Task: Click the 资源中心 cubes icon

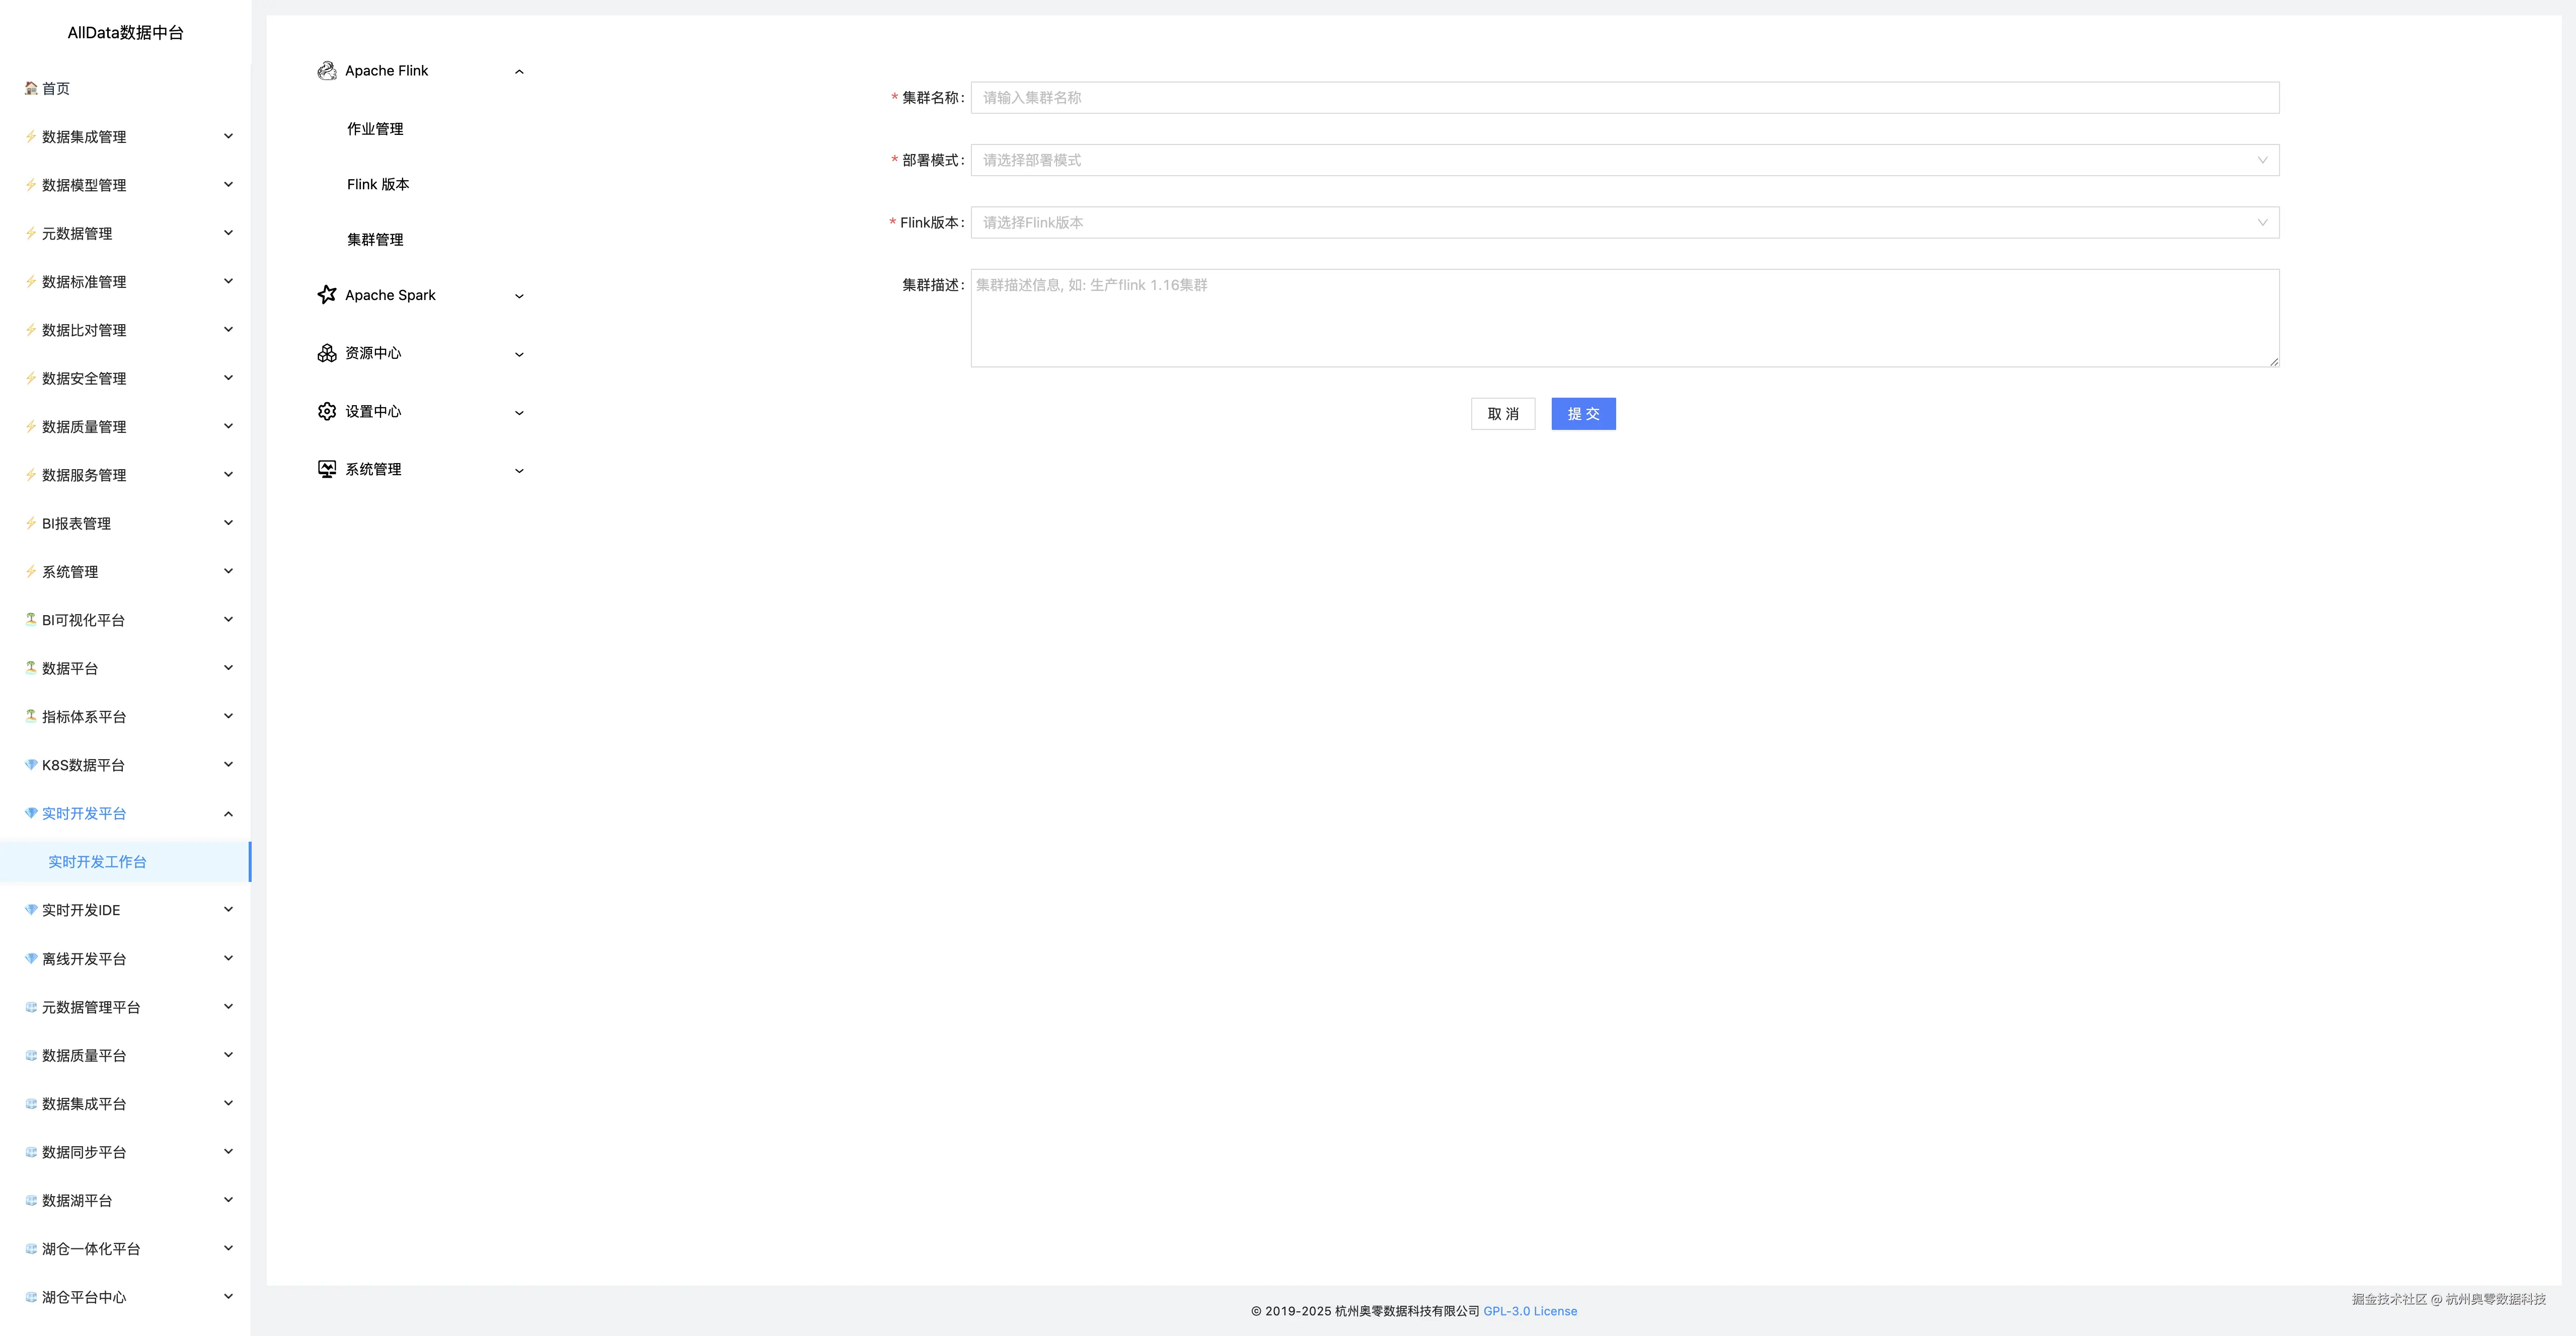Action: [x=326, y=353]
